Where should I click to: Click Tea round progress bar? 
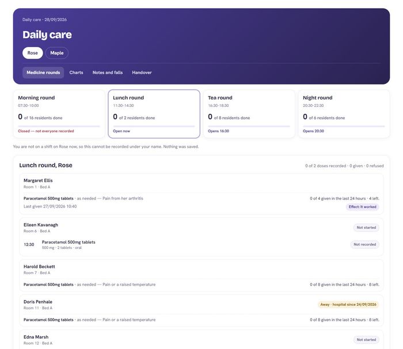point(249,126)
